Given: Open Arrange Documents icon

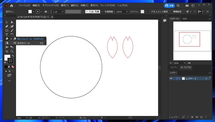Looking at the screenshot, I should pos(187,6).
